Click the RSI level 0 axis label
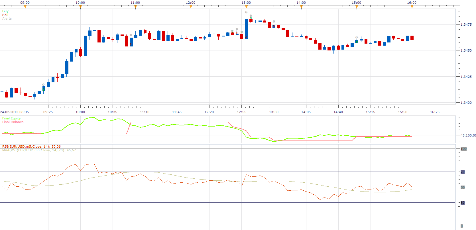Screen dimensions: 476x230 tap(462, 226)
